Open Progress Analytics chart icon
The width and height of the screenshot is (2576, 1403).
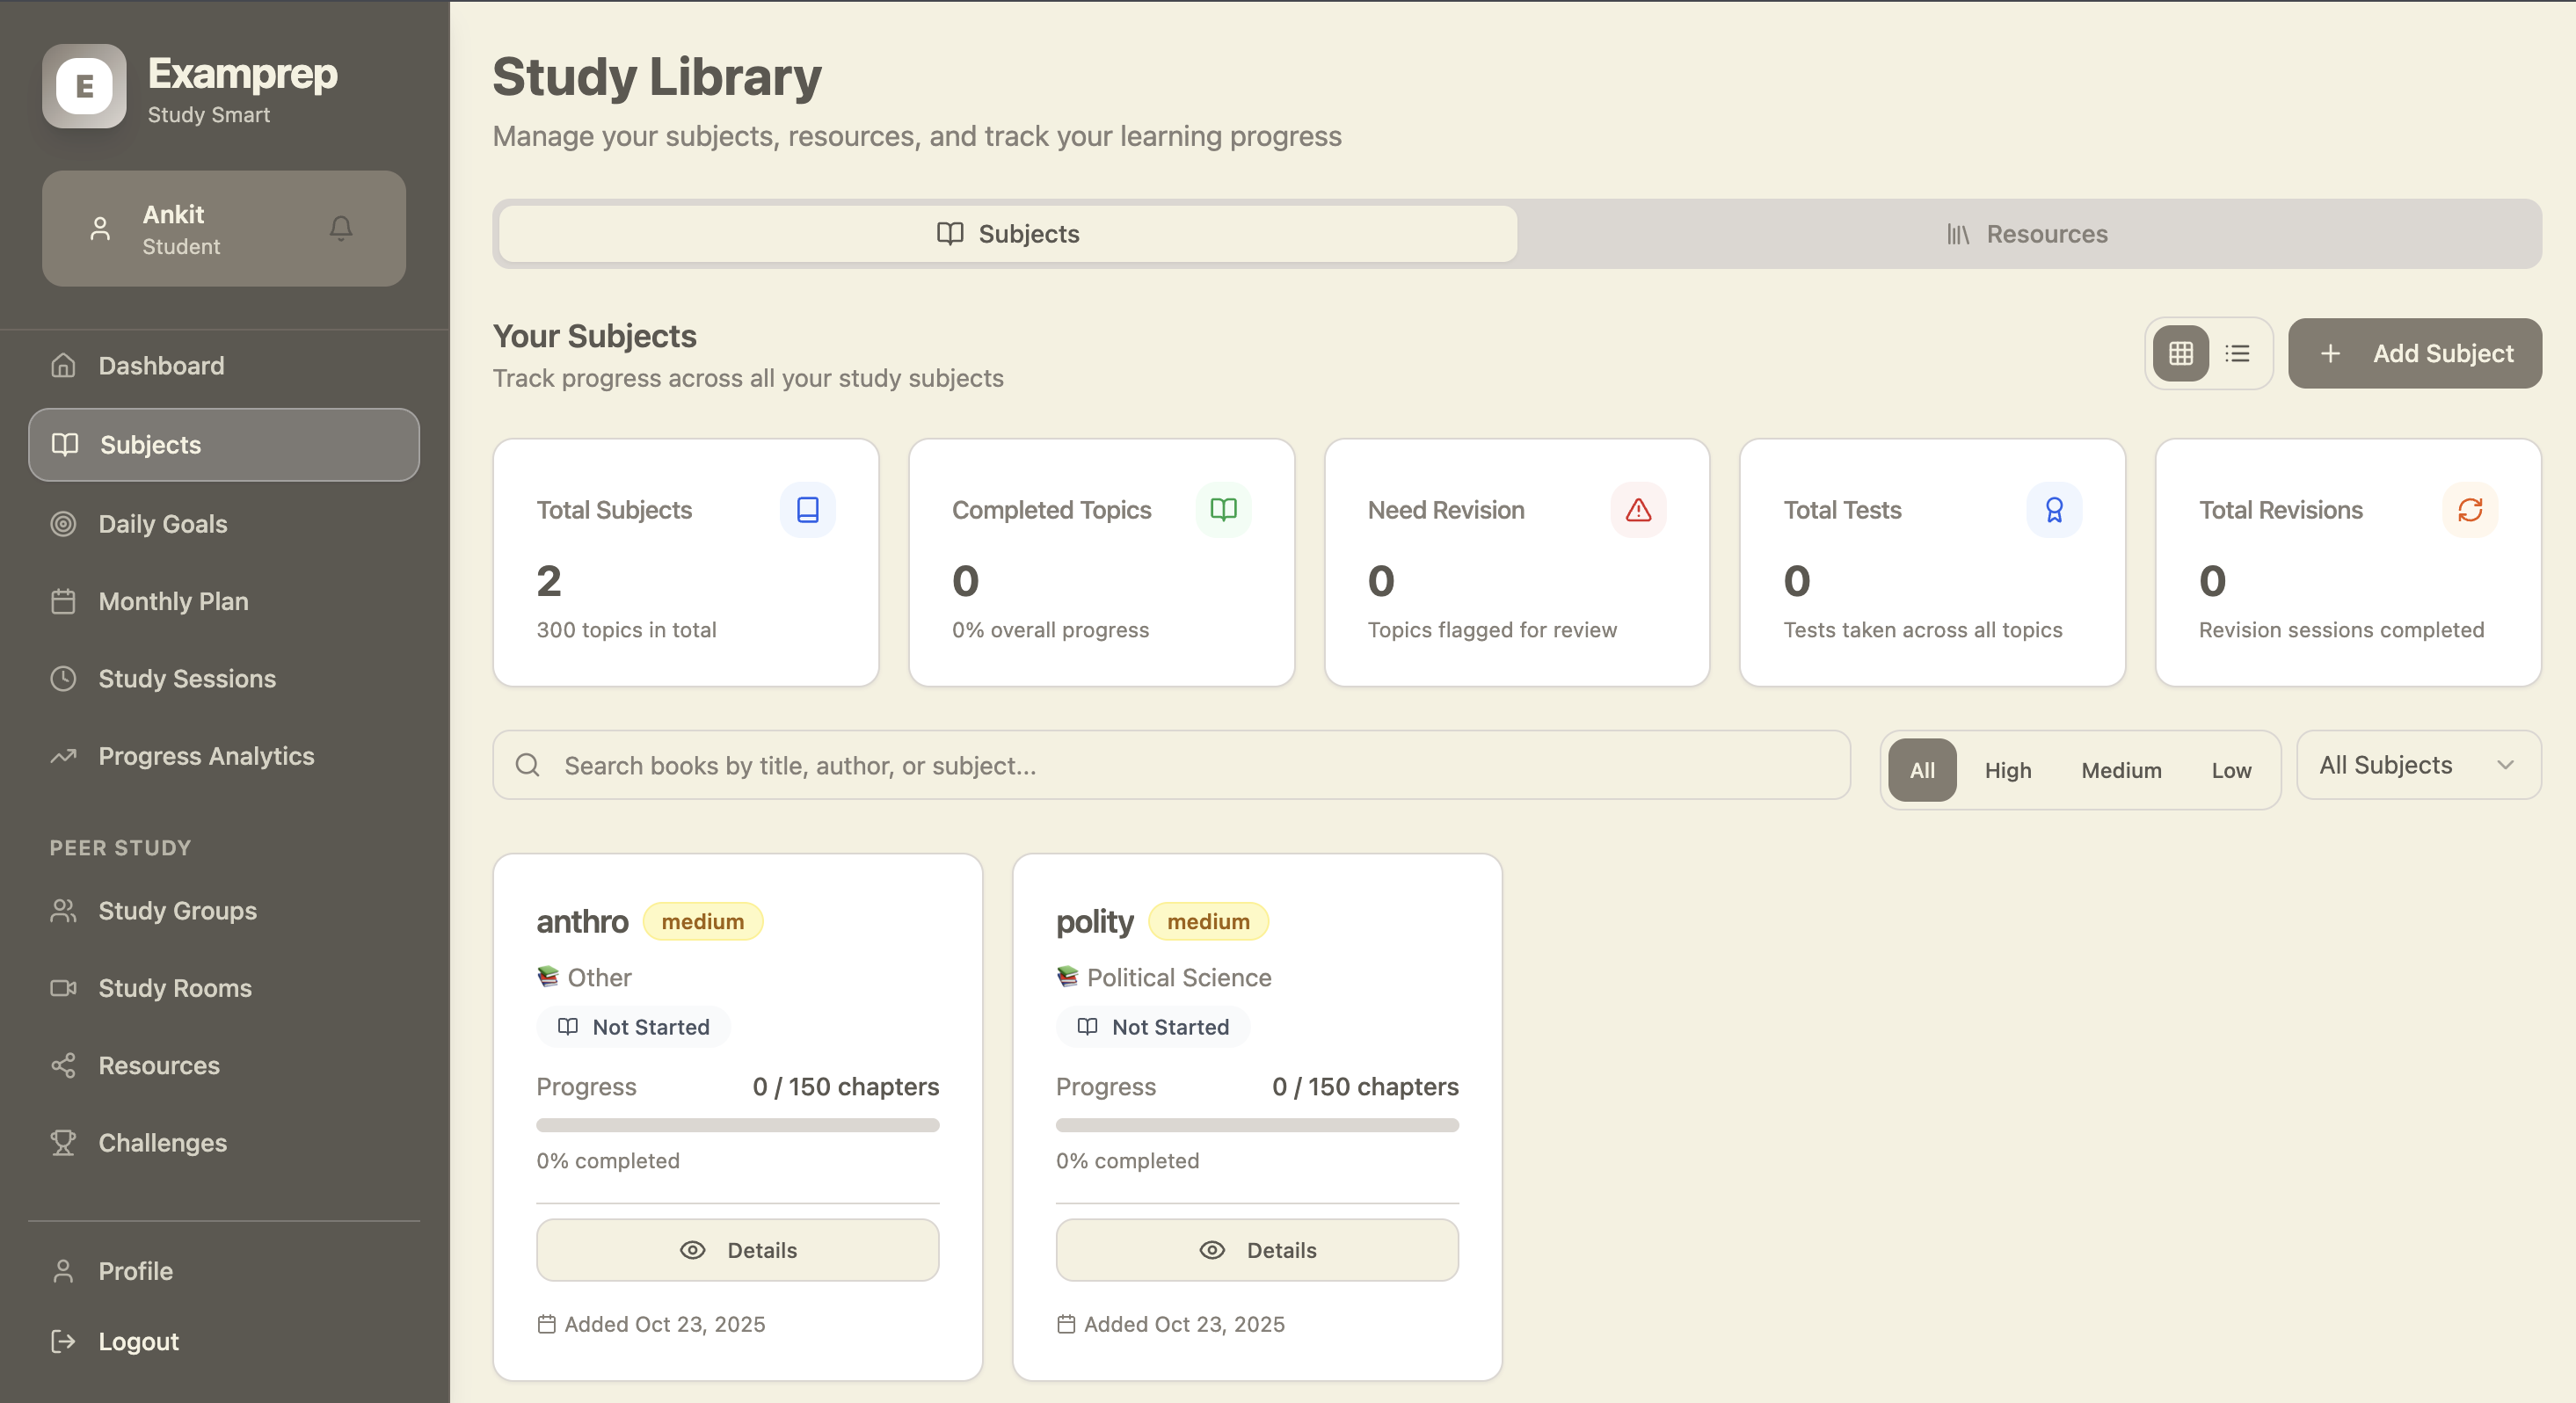point(63,756)
